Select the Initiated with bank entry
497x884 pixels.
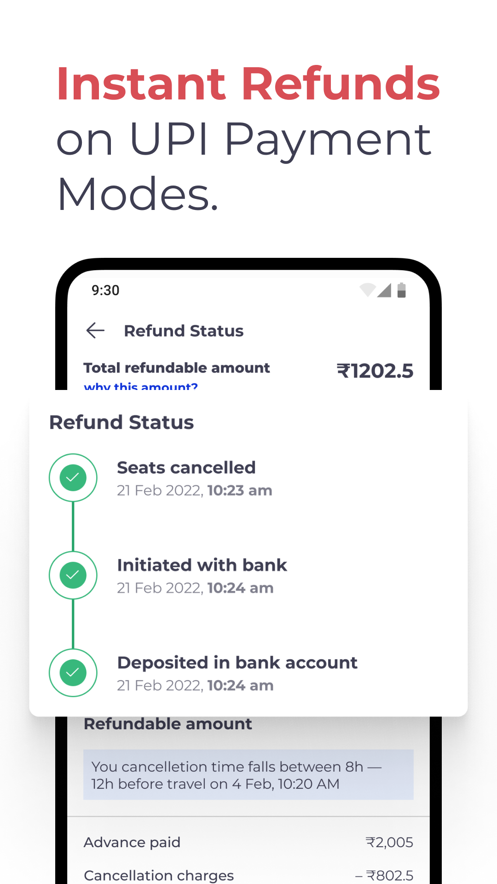202,576
